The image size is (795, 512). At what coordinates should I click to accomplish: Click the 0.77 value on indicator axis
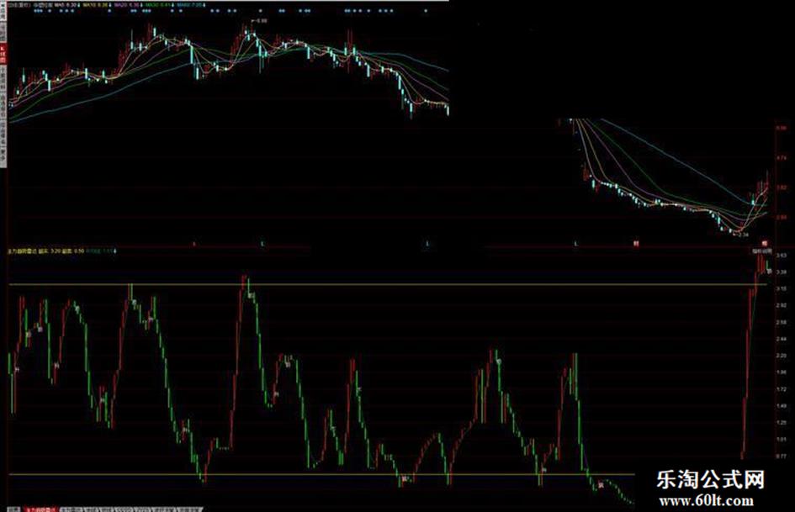pos(782,457)
